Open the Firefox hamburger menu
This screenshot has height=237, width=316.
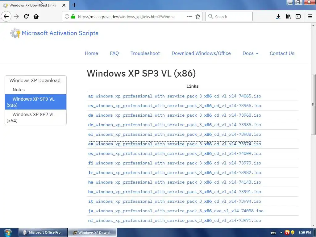pos(310,17)
